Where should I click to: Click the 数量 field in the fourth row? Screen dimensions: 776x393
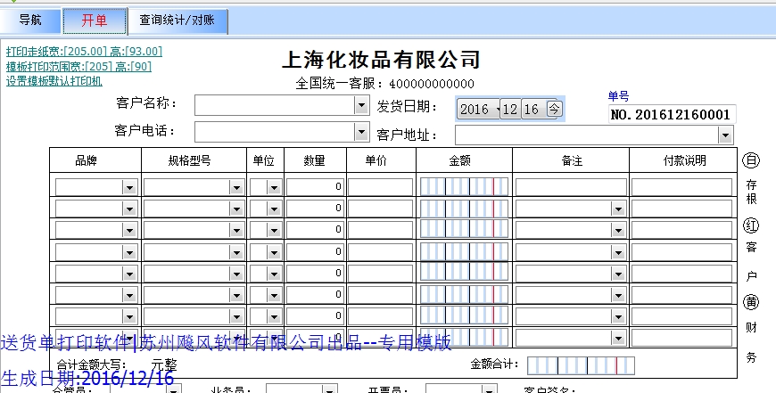[315, 251]
